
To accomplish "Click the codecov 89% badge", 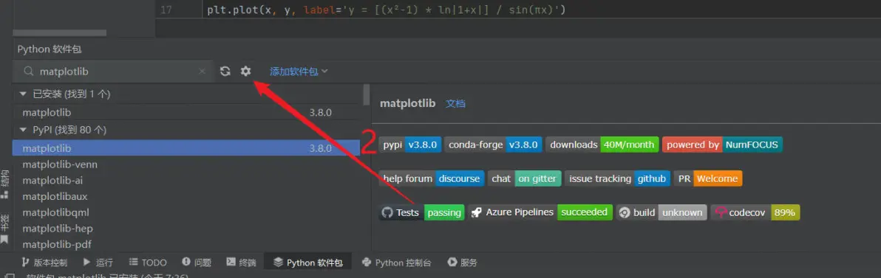I will tap(755, 212).
